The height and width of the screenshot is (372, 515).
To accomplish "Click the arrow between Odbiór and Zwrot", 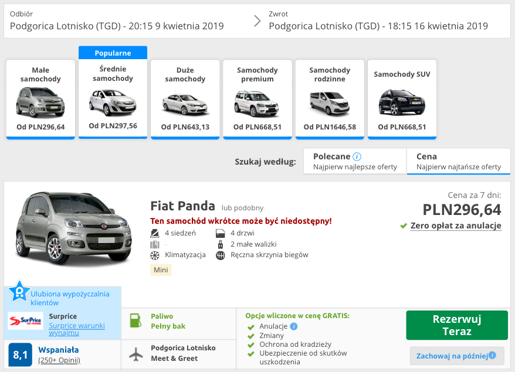I will tap(257, 21).
